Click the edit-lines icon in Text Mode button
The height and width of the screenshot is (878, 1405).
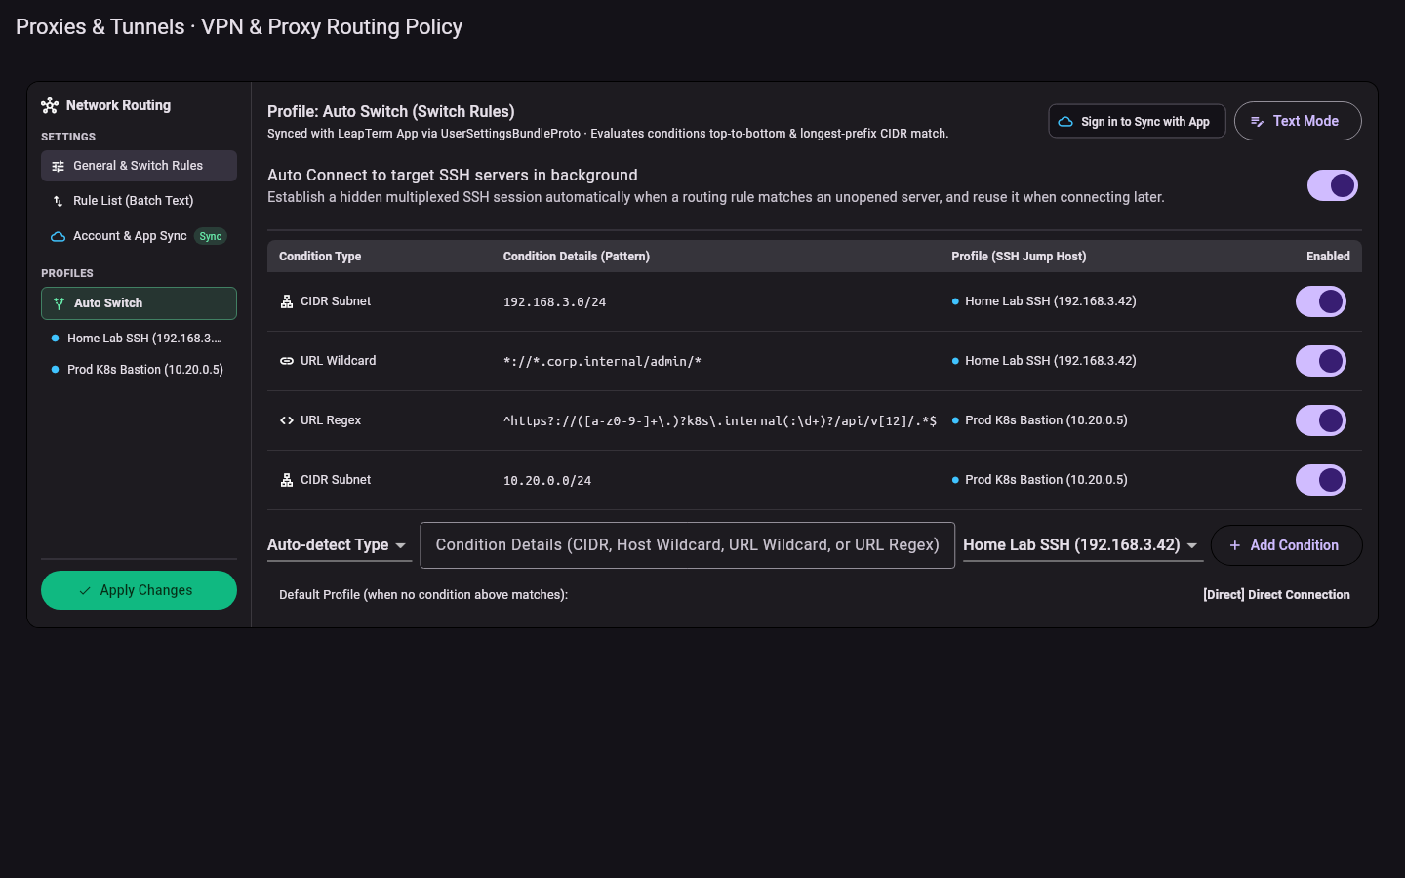click(x=1258, y=122)
